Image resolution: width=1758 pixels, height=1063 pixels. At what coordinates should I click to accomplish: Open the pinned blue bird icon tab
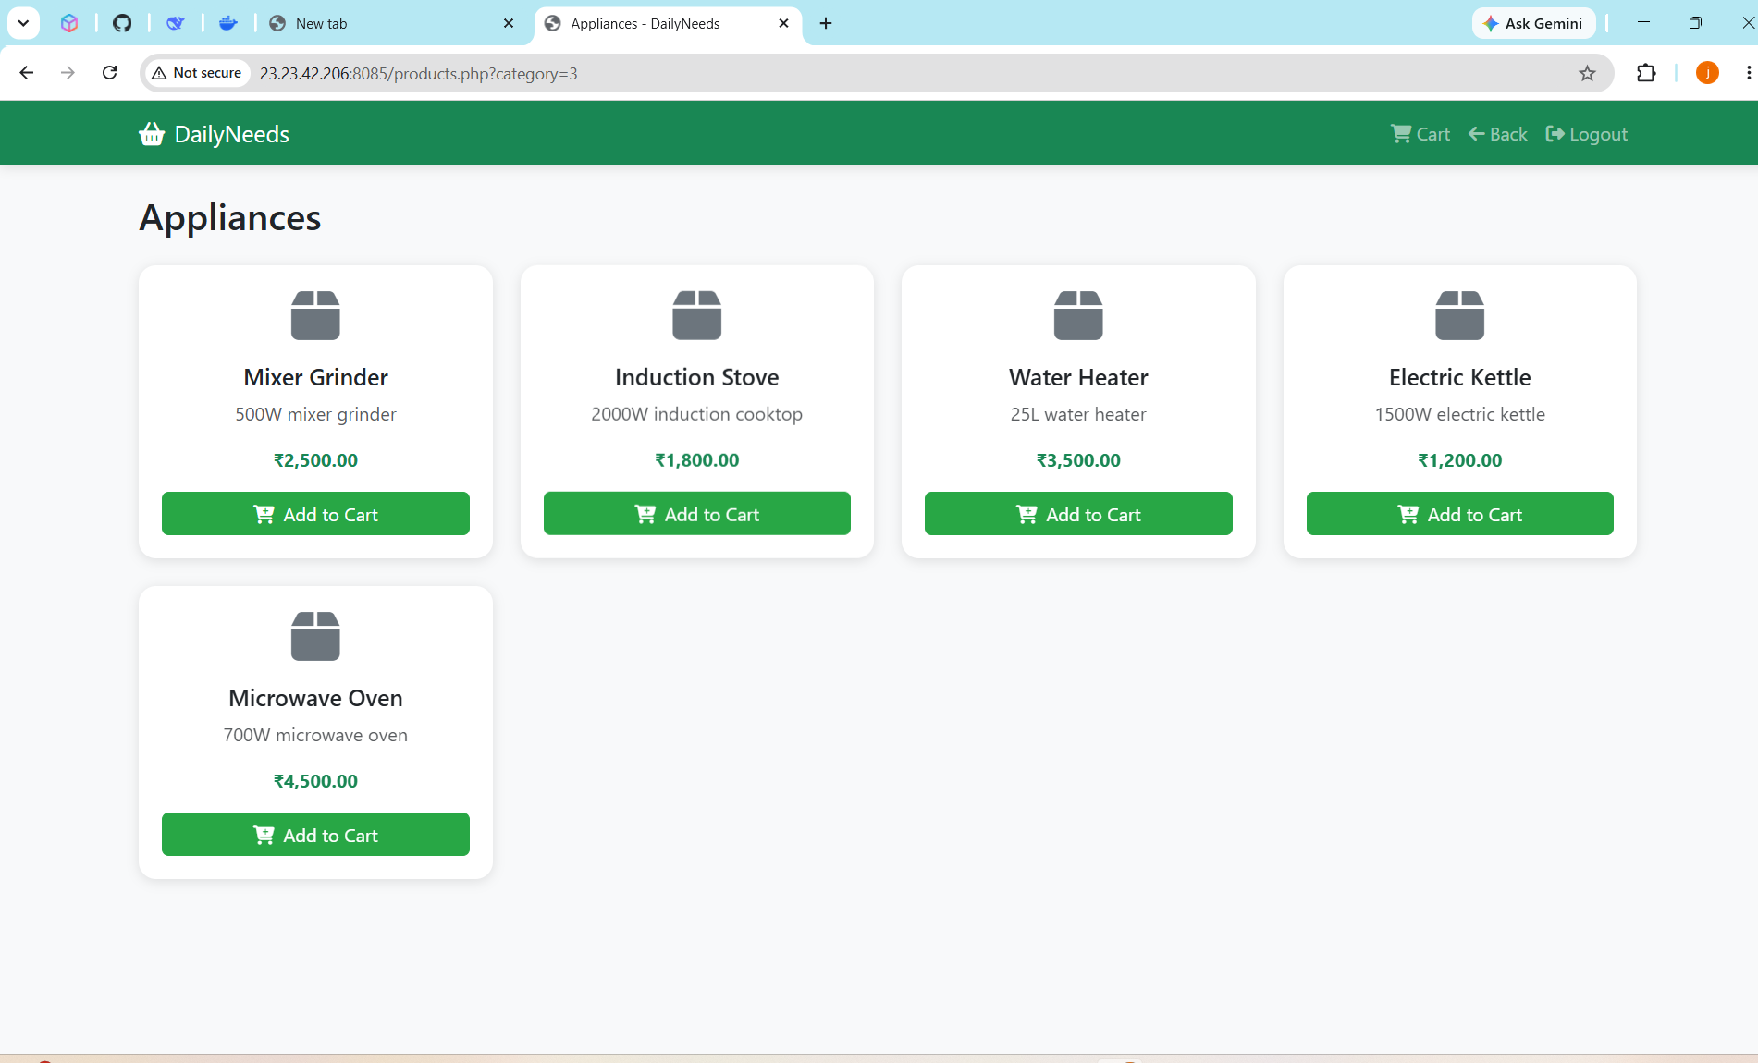tap(175, 23)
